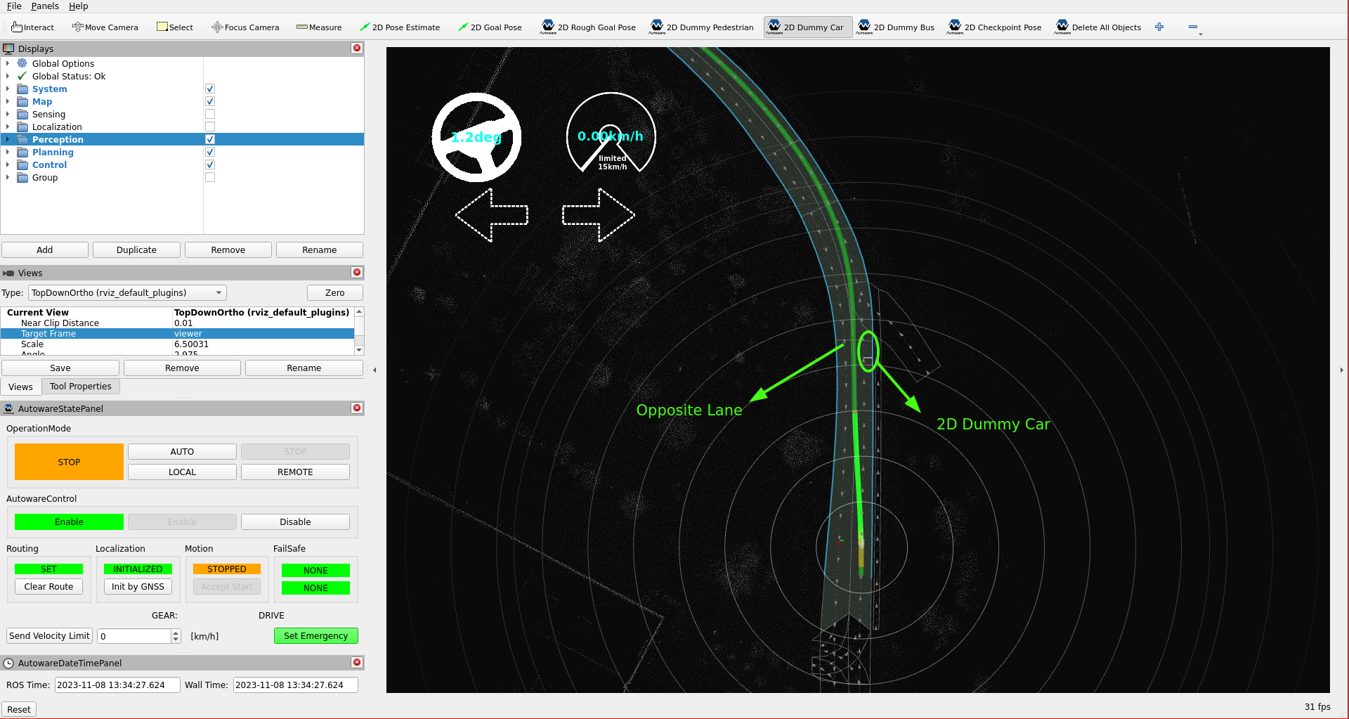Click the blue plus add-tool icon
1349x719 pixels.
point(1159,27)
